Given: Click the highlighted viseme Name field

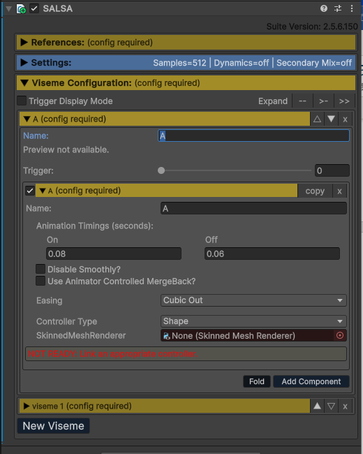Looking at the screenshot, I should [x=253, y=136].
